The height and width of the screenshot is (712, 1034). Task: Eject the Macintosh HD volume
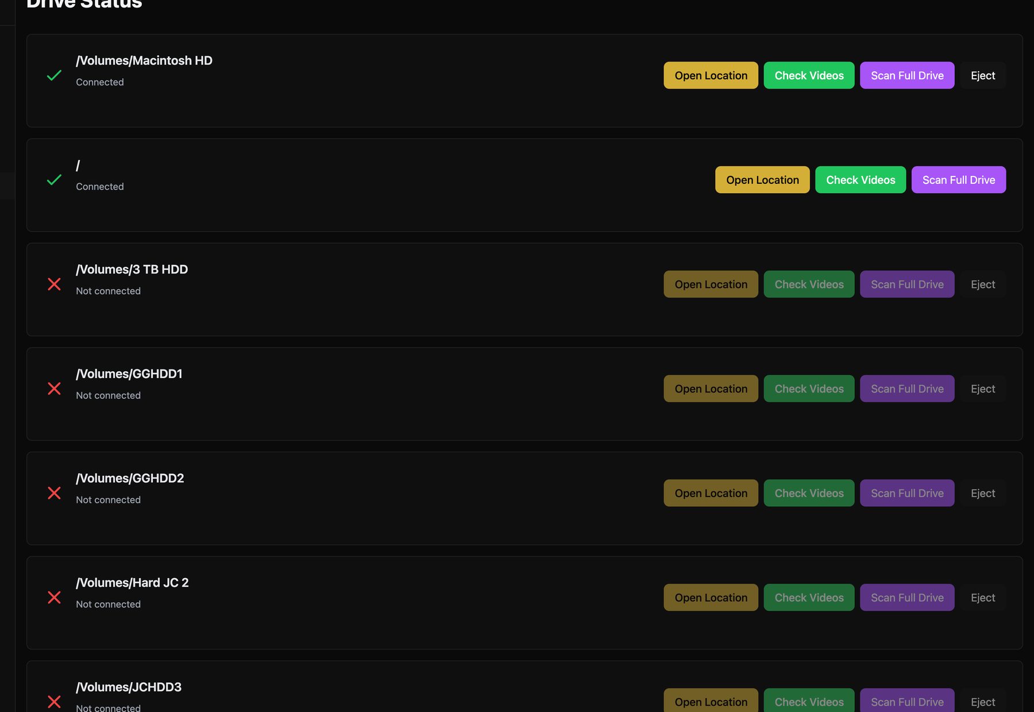point(983,75)
